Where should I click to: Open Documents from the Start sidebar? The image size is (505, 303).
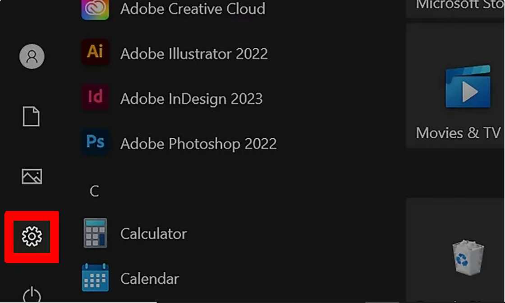(x=32, y=117)
